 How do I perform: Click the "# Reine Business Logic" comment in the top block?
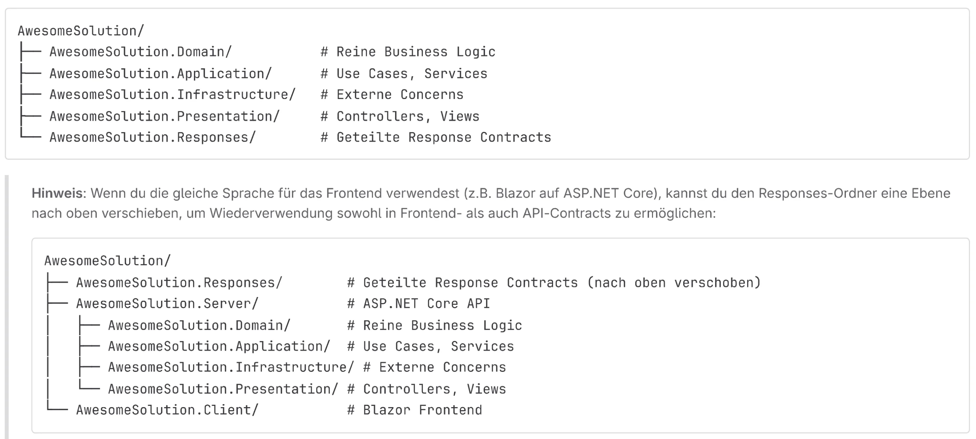point(408,52)
